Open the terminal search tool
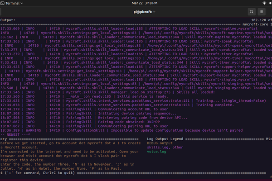272x181 pixels. 252,12
